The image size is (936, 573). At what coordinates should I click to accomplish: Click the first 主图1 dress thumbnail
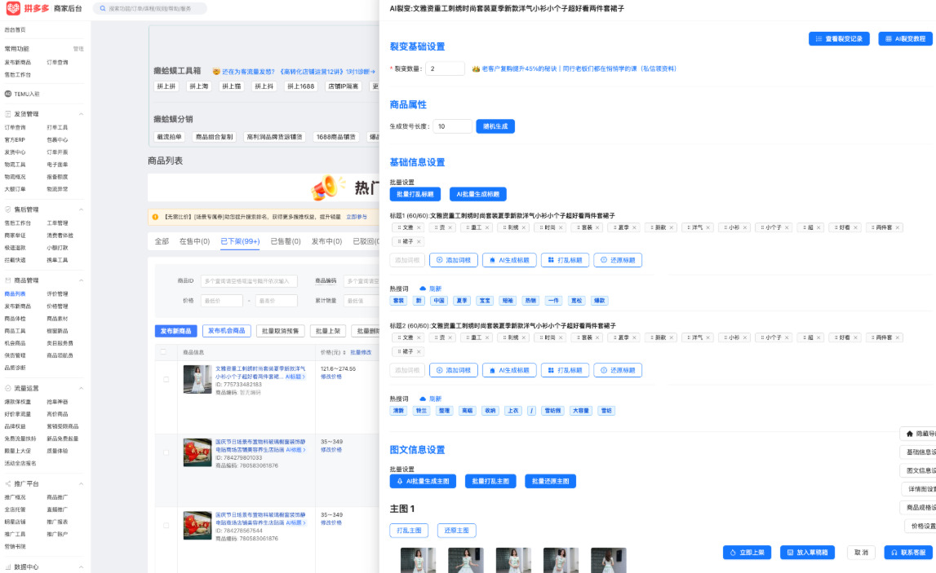(417, 561)
